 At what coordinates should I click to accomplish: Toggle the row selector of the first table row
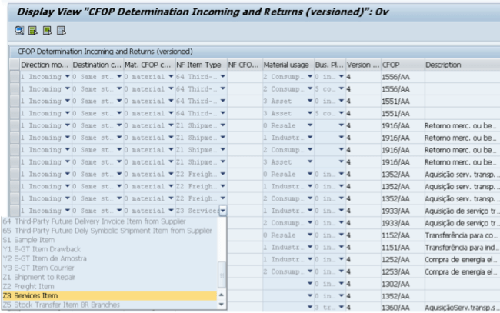pos(14,77)
